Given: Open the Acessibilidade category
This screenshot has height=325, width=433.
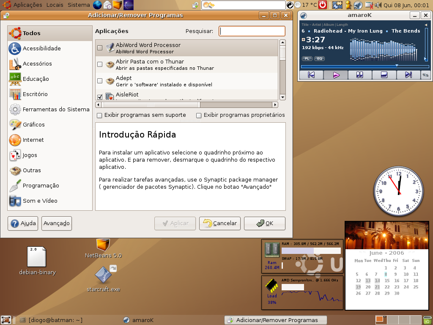Looking at the screenshot, I should tap(50, 48).
